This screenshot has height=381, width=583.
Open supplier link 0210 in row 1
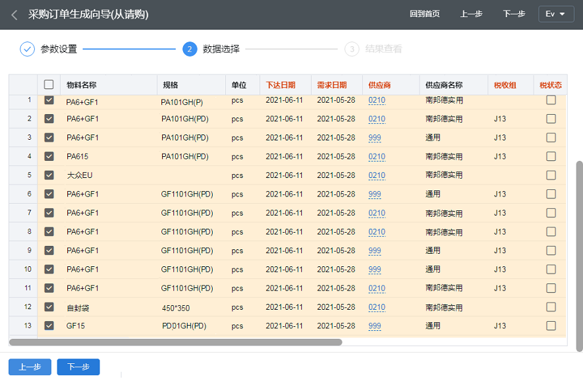coord(377,100)
